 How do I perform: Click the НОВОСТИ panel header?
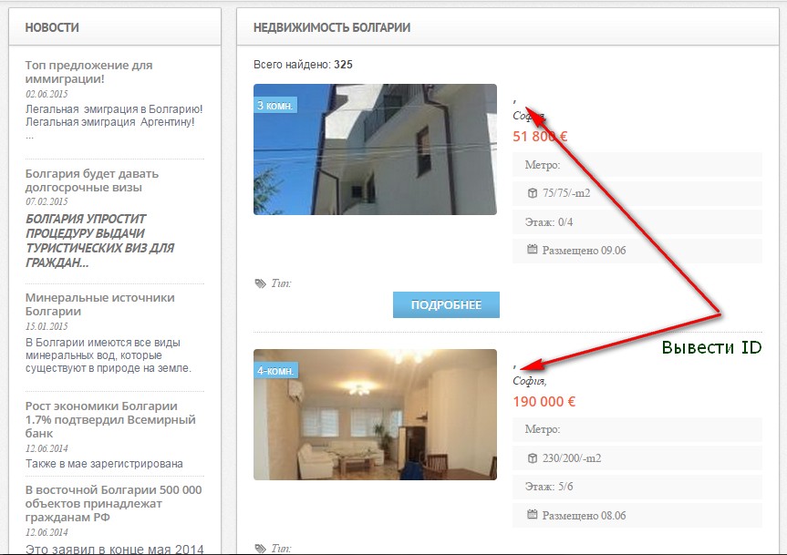(115, 27)
